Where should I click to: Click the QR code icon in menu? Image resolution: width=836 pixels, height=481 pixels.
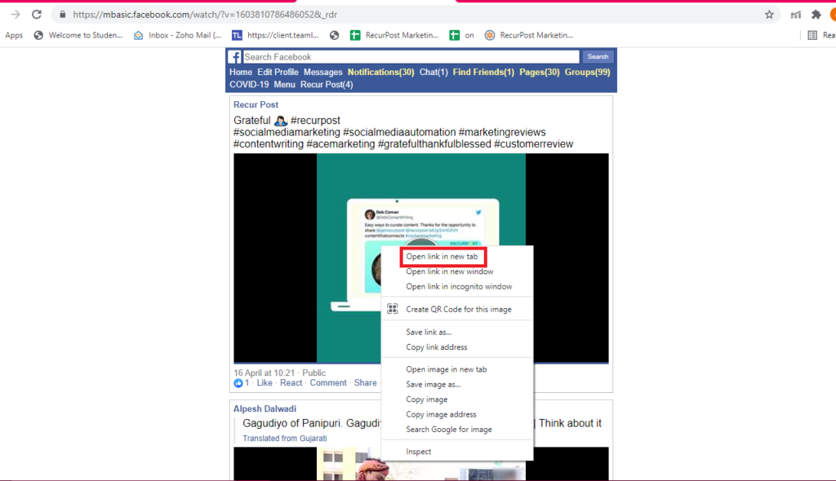(393, 308)
